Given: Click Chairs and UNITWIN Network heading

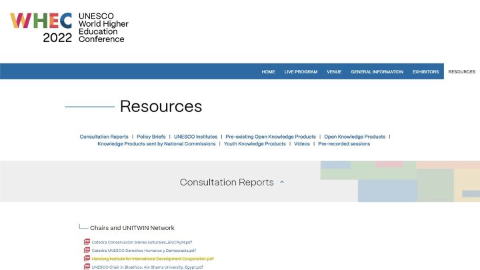Looking at the screenshot, I should point(132,228).
